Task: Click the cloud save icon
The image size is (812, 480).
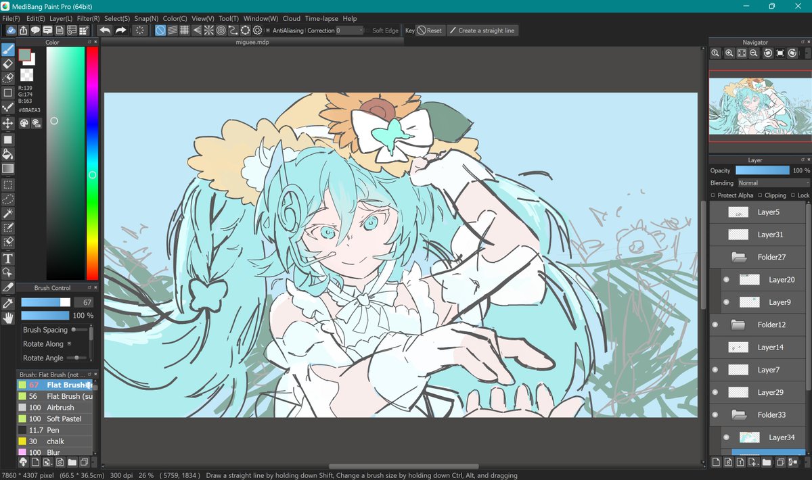Action: pos(12,30)
